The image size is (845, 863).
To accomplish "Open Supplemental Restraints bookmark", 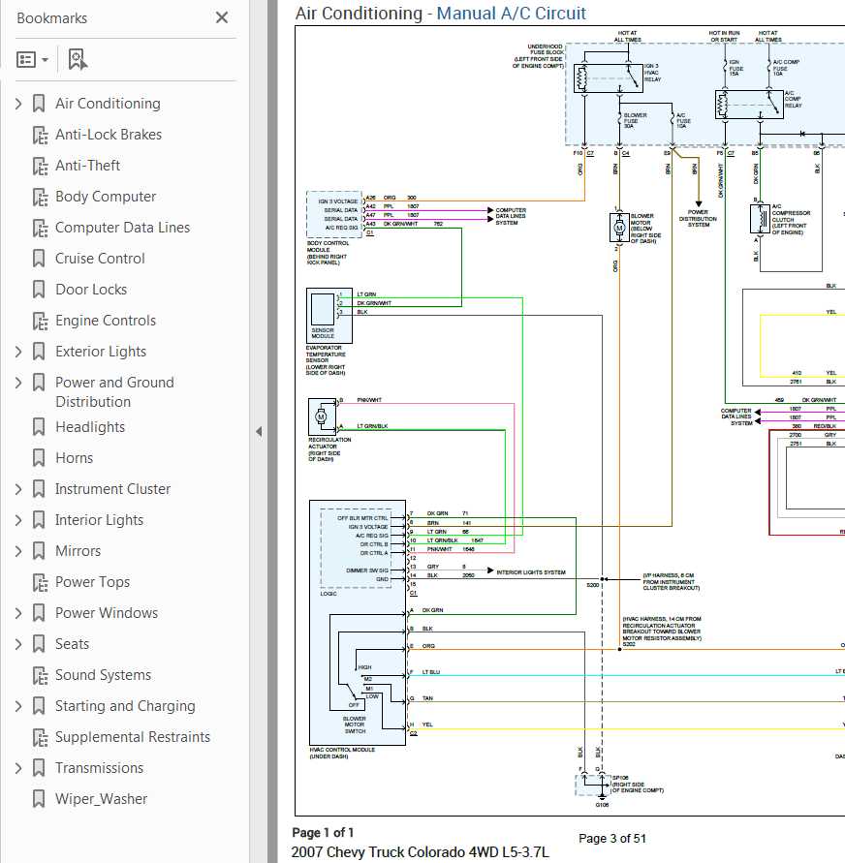I will (133, 737).
